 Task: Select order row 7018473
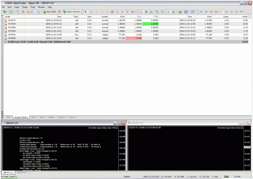[126, 20]
